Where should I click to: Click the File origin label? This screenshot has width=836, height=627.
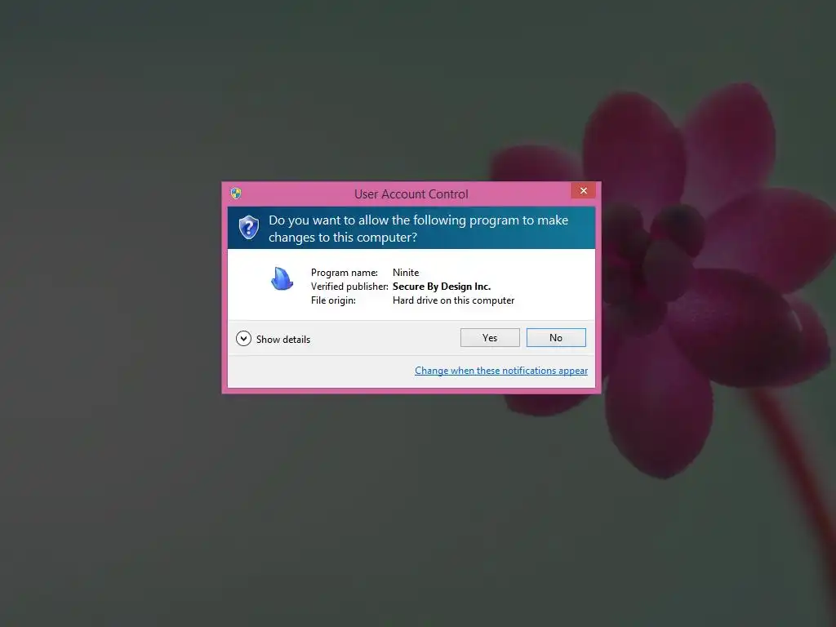[333, 300]
